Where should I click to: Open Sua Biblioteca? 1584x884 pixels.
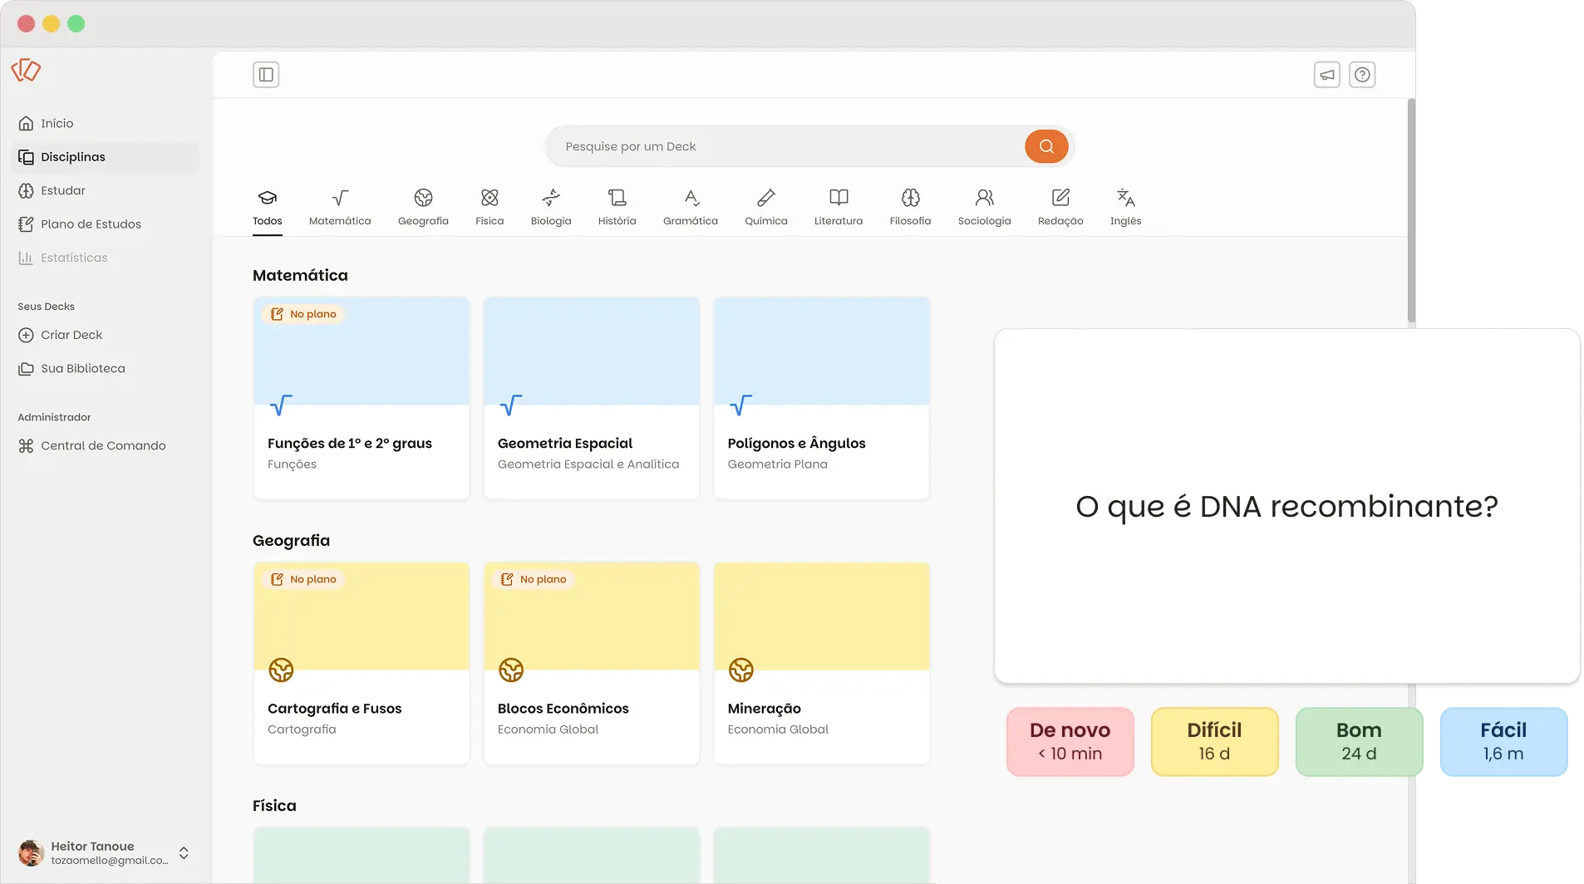106,368
